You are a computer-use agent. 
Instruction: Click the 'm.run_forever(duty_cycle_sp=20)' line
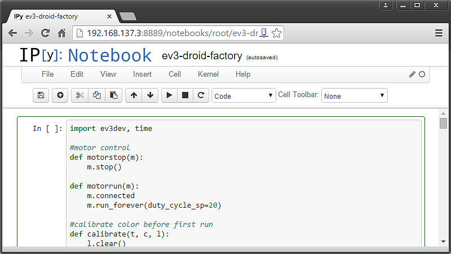154,205
